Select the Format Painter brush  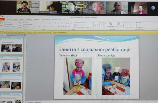tap(10, 27)
